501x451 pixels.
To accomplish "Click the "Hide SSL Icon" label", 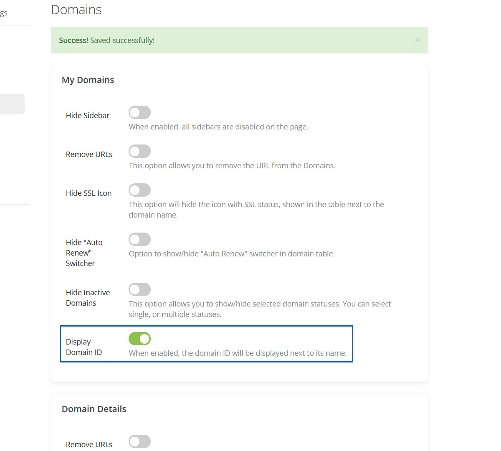I will [89, 193].
